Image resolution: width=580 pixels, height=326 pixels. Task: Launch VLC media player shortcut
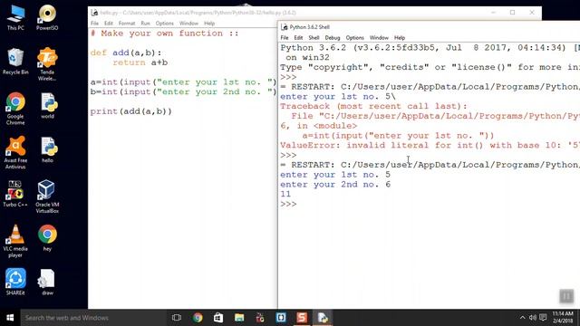click(15, 241)
